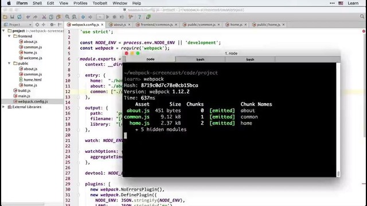Click the Hash value 8719c0d7c78e0cb15bca
This screenshot has height=206, width=367.
[170, 85]
